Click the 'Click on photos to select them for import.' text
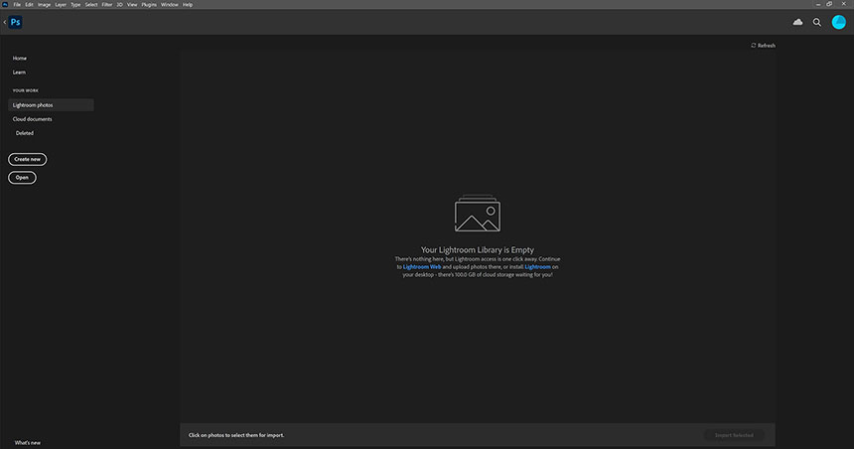This screenshot has height=449, width=854. tap(235, 435)
